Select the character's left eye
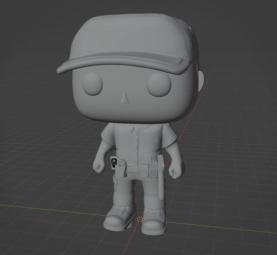This screenshot has width=277, height=255. 93,83
